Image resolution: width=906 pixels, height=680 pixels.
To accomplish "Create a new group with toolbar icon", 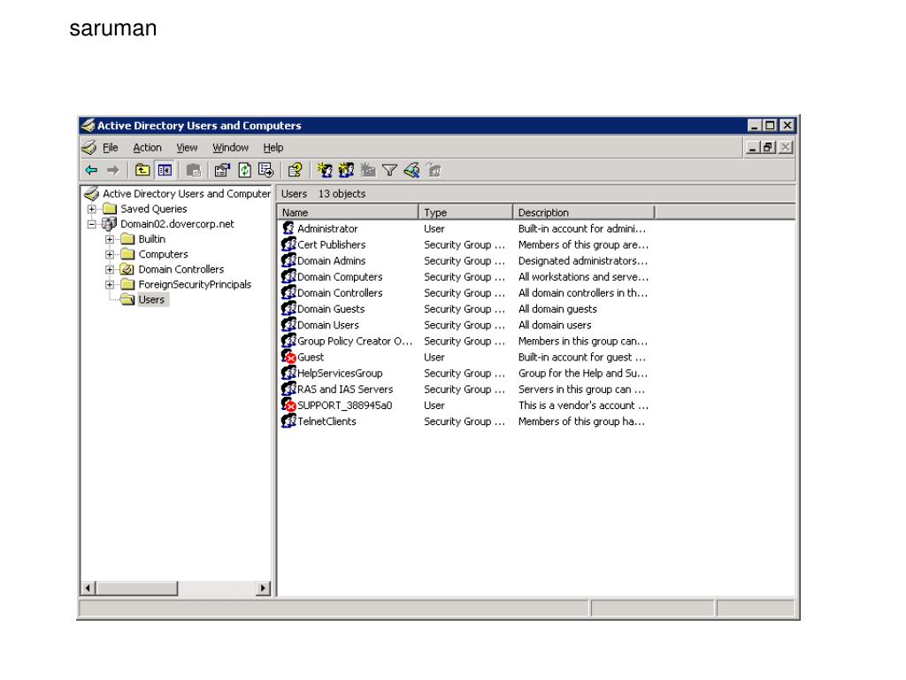I will pos(346,170).
